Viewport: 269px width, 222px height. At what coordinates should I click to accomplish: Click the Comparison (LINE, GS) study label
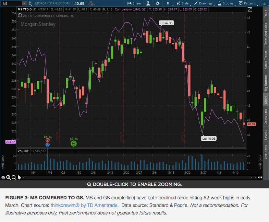click(x=131, y=9)
